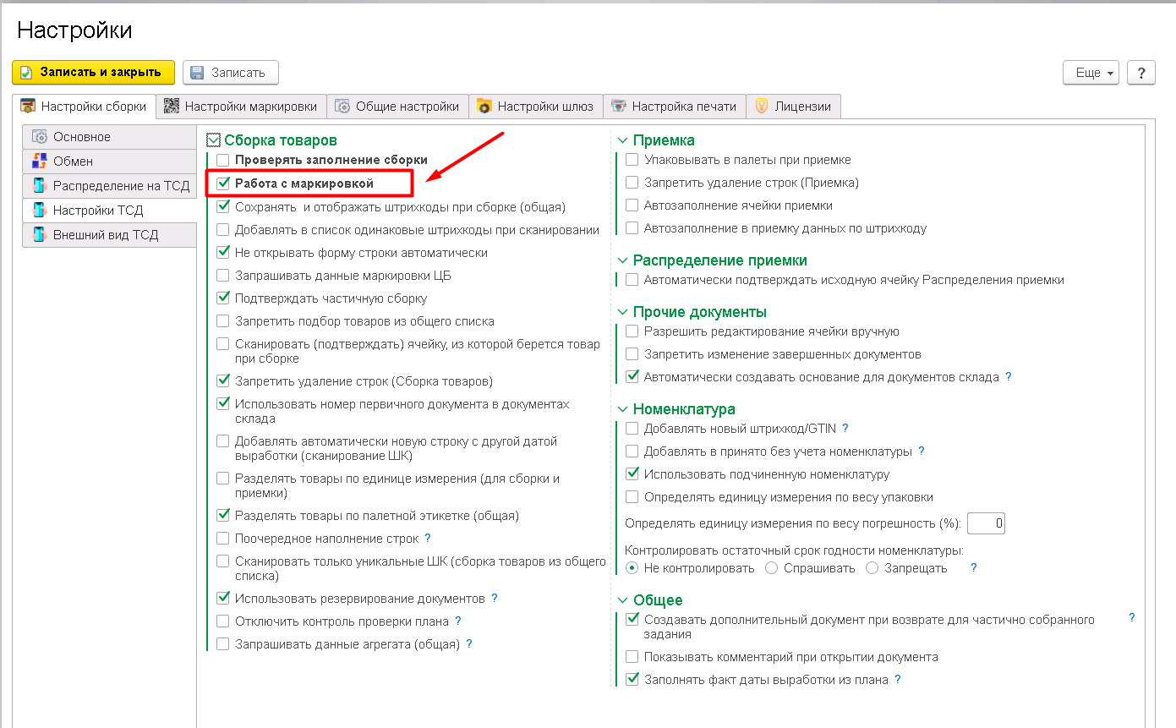Screen dimensions: 1176x728
Task: Select the Спрашивать radio option
Action: (x=771, y=568)
